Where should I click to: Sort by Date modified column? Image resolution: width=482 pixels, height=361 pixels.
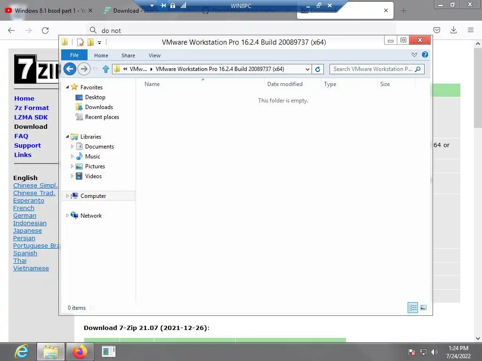pyautogui.click(x=285, y=84)
